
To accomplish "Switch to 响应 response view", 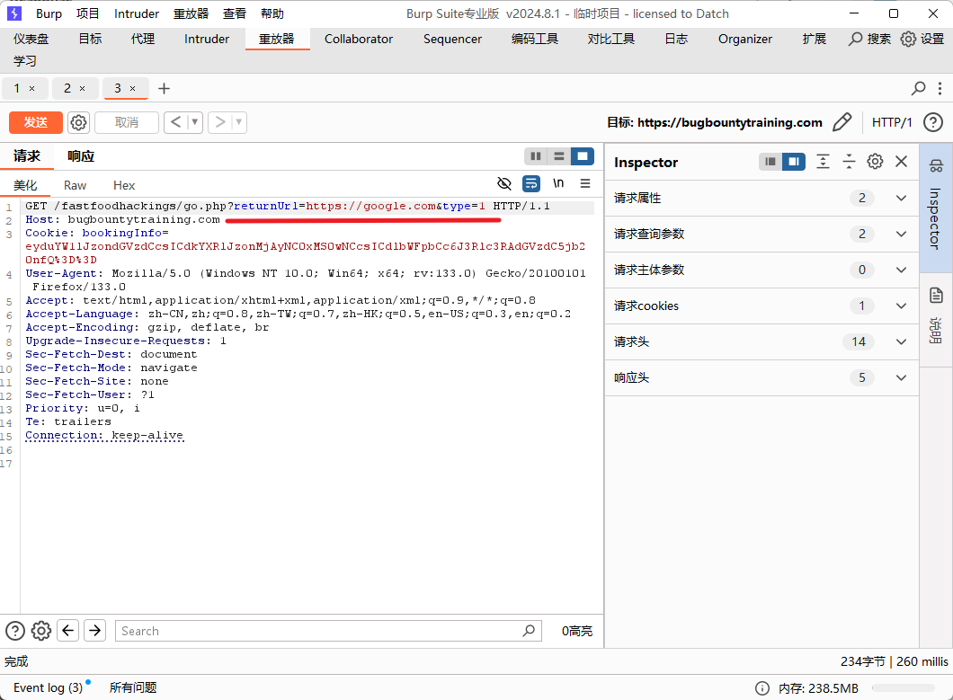I will [81, 156].
